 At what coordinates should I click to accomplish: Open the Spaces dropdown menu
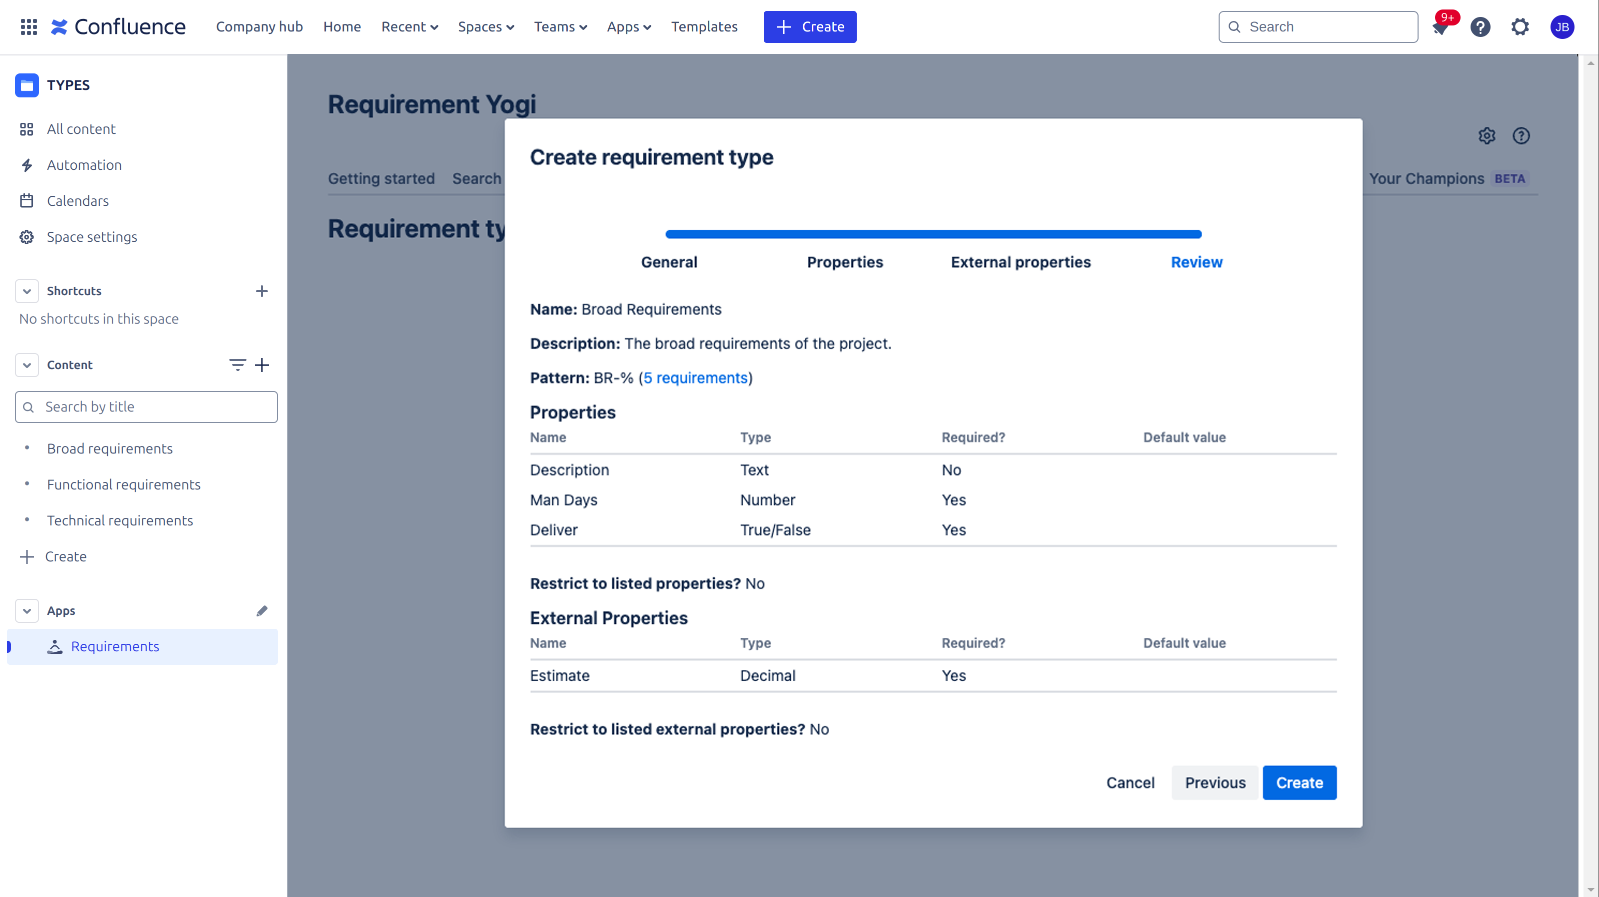(486, 26)
